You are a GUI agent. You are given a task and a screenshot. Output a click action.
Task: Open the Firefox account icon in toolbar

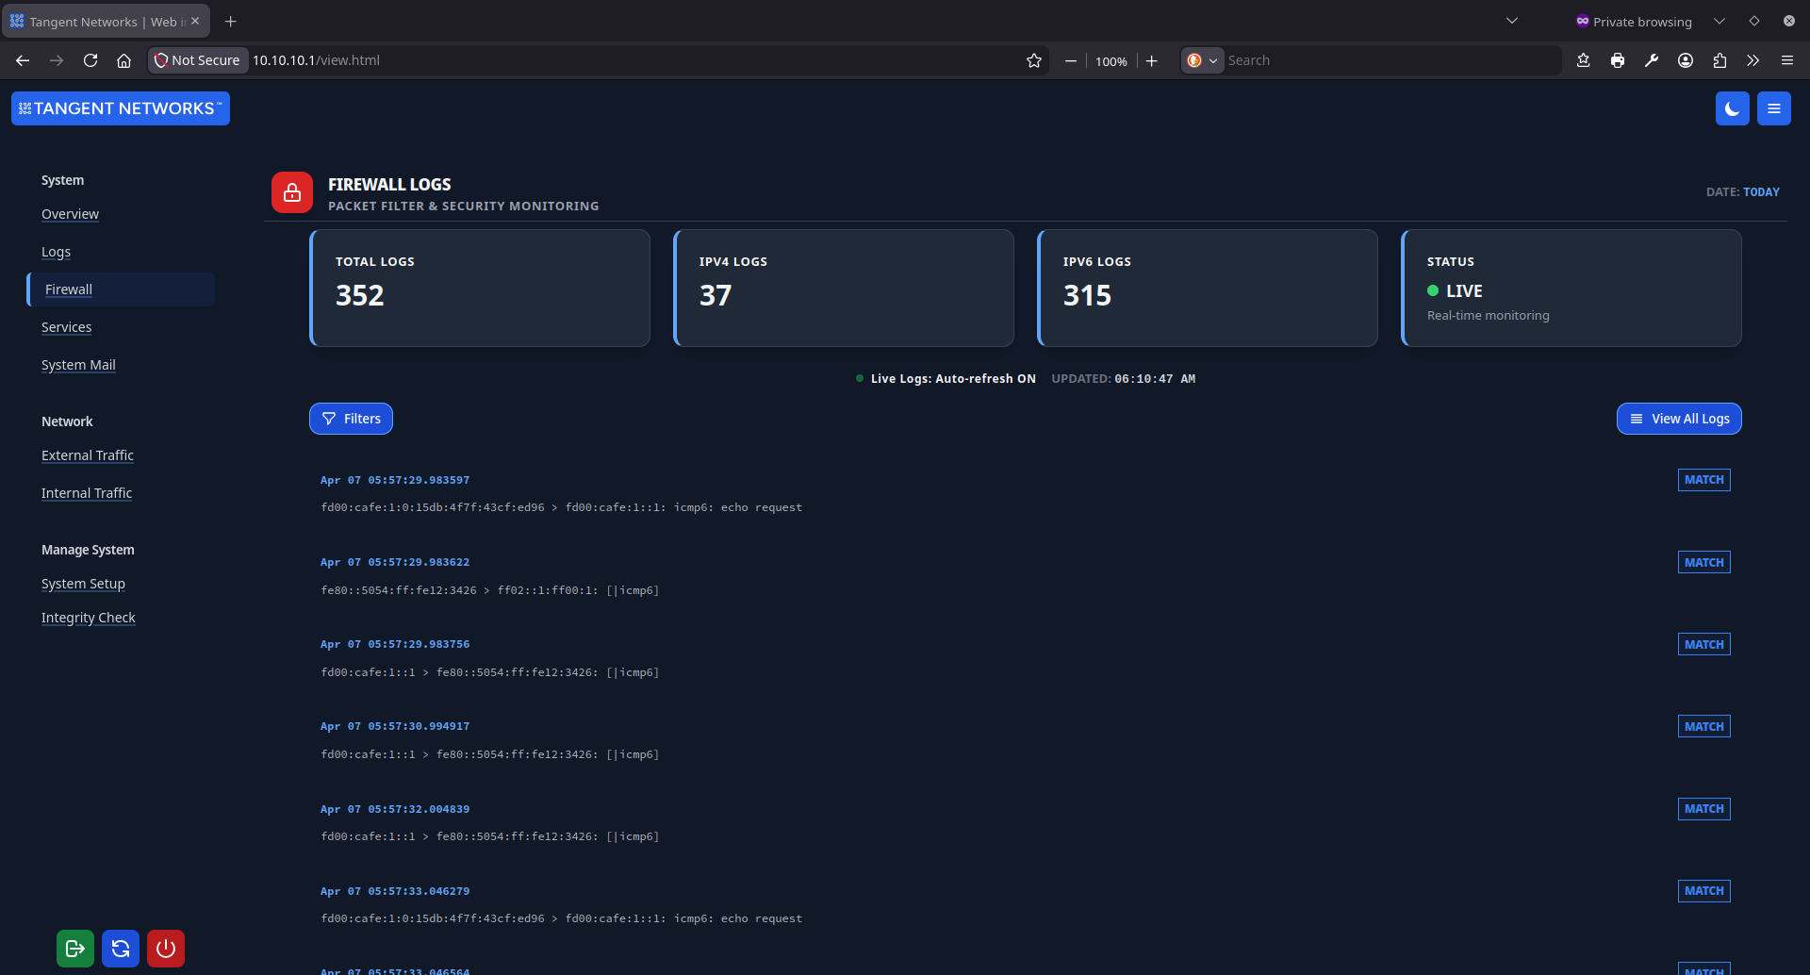point(1685,59)
